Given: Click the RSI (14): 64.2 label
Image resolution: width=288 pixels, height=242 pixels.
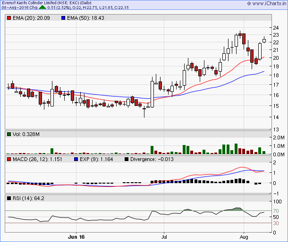Looking at the screenshot, I should pyautogui.click(x=28, y=198).
